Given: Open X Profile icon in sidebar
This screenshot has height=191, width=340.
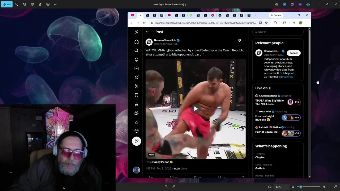Looking at the screenshot, I should (137, 122).
